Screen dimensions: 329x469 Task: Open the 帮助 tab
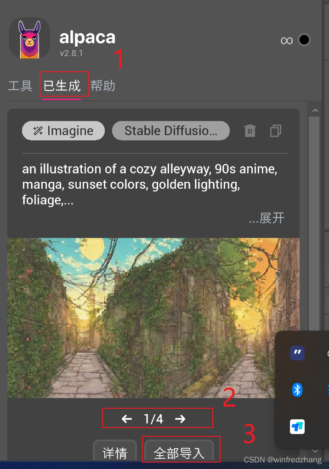103,85
